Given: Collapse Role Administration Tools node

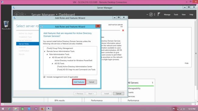Looking at the screenshot, I should click(47, 54).
